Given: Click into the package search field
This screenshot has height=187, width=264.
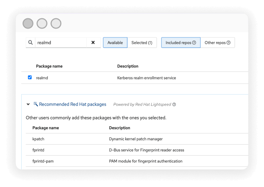Looking at the screenshot, I should point(60,42).
